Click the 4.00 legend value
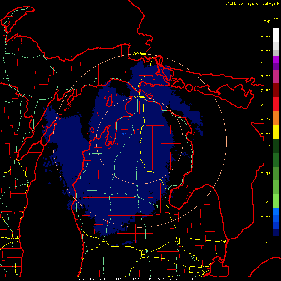This screenshot has height=281, width=281. pos(266,63)
